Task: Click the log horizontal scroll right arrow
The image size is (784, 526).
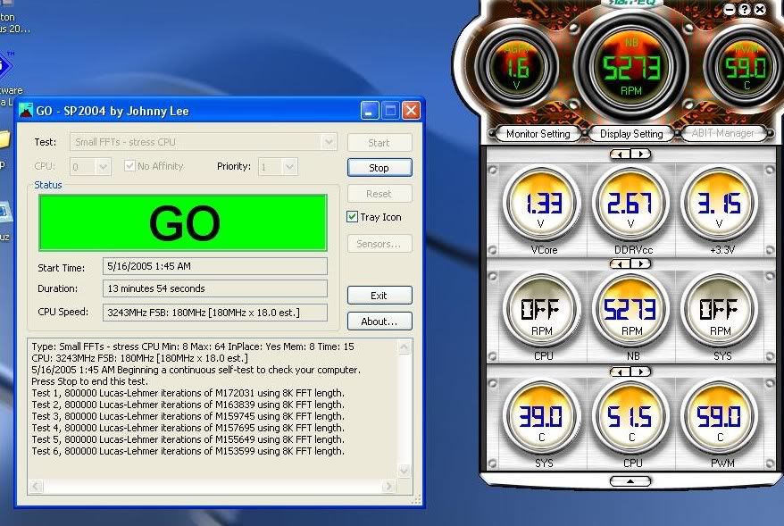Action: (389, 486)
